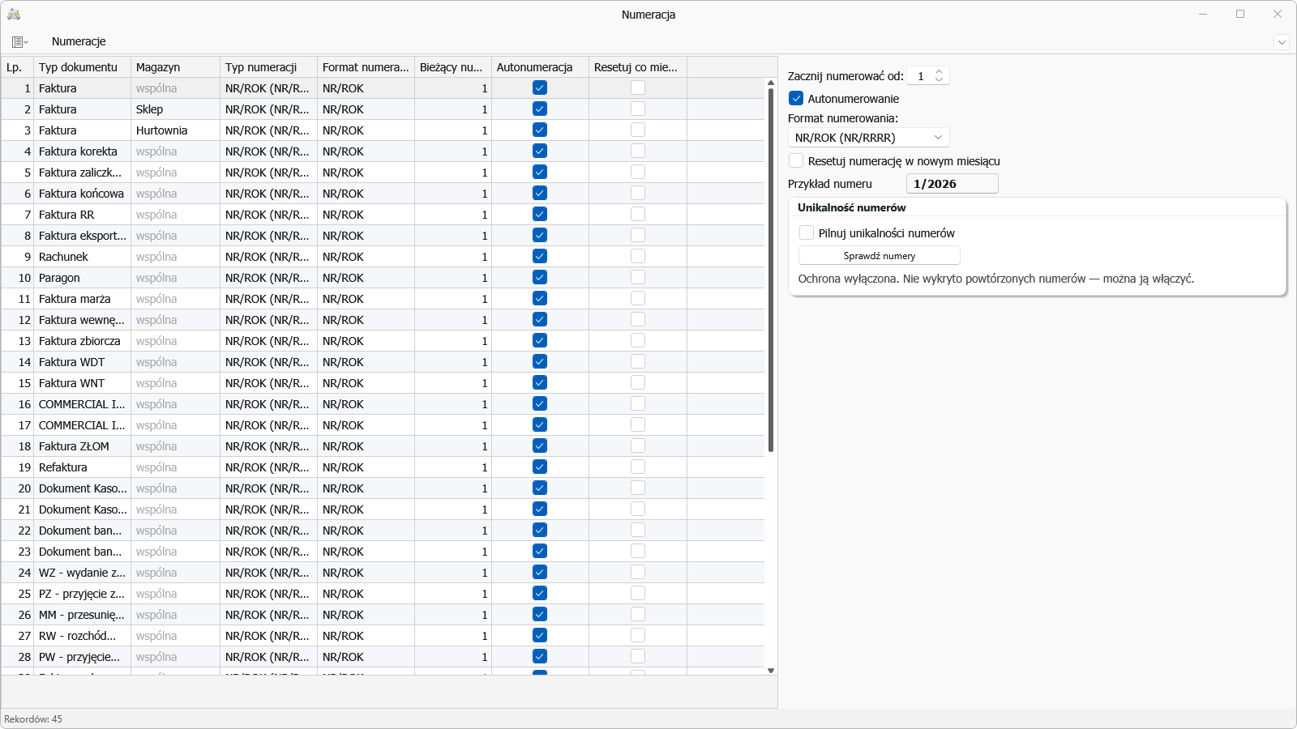The width and height of the screenshot is (1297, 729).
Task: Open the Numeracje menu
Action: [79, 41]
